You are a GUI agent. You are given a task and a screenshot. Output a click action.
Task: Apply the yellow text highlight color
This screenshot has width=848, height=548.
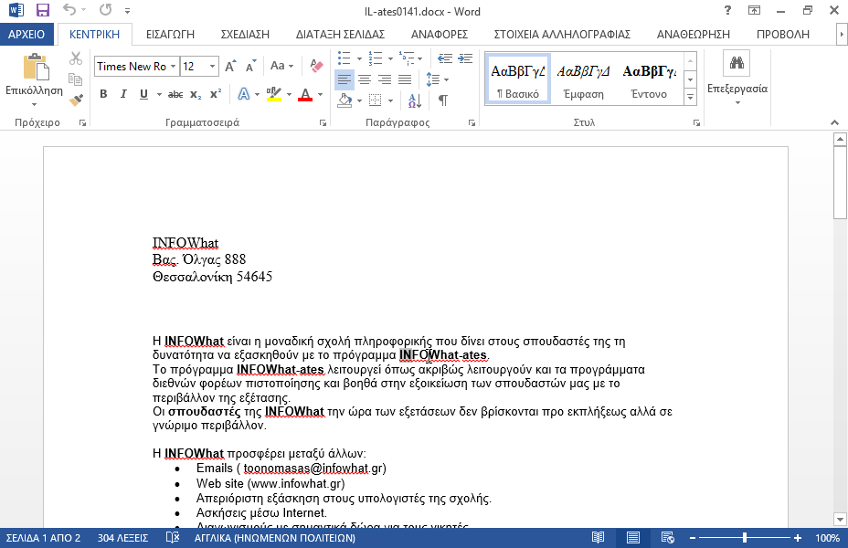[x=274, y=95]
